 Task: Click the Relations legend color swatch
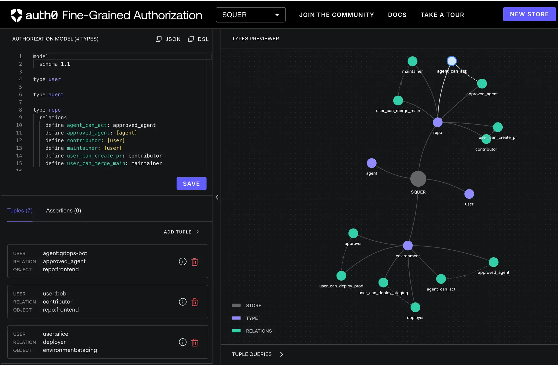pyautogui.click(x=236, y=331)
